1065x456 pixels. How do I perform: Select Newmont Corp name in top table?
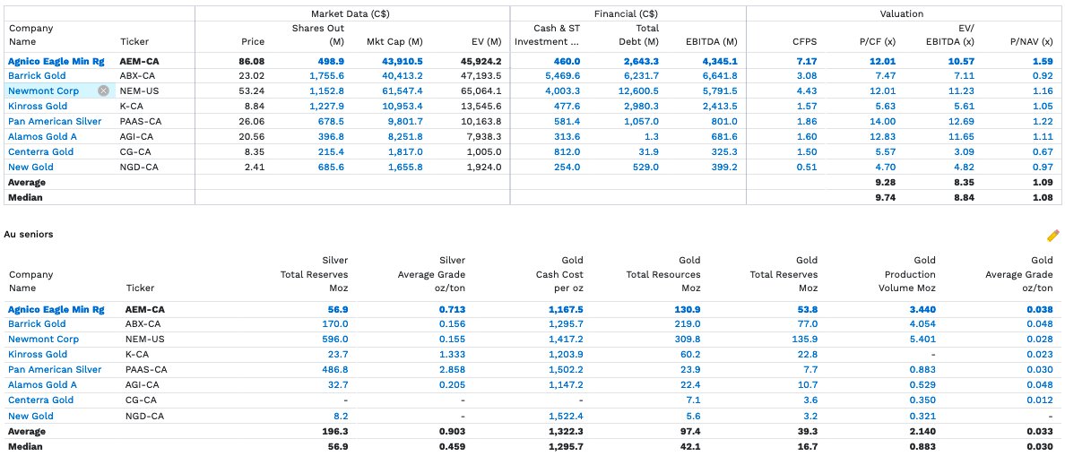pyautogui.click(x=43, y=90)
